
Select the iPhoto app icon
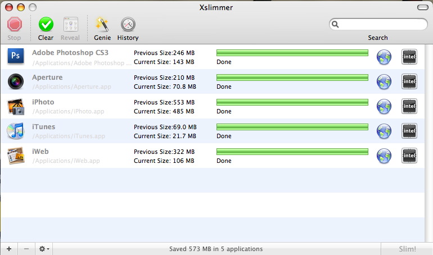(16, 106)
